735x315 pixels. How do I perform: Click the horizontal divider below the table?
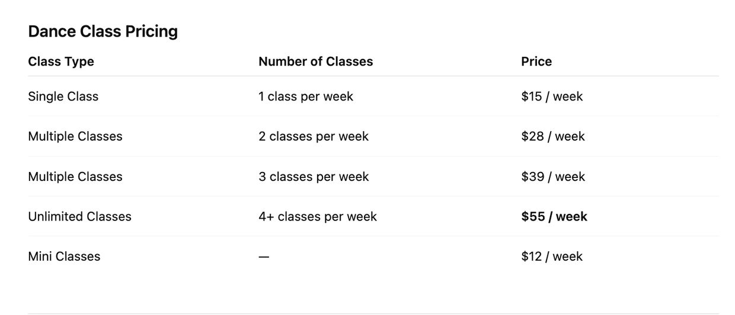pos(373,313)
